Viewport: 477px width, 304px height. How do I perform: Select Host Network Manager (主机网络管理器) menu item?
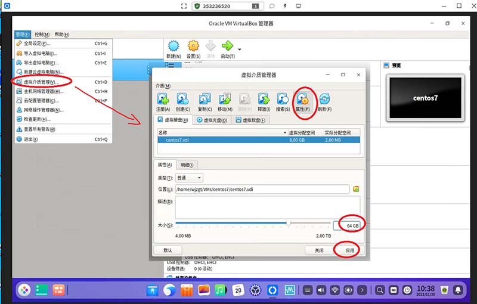[63, 91]
